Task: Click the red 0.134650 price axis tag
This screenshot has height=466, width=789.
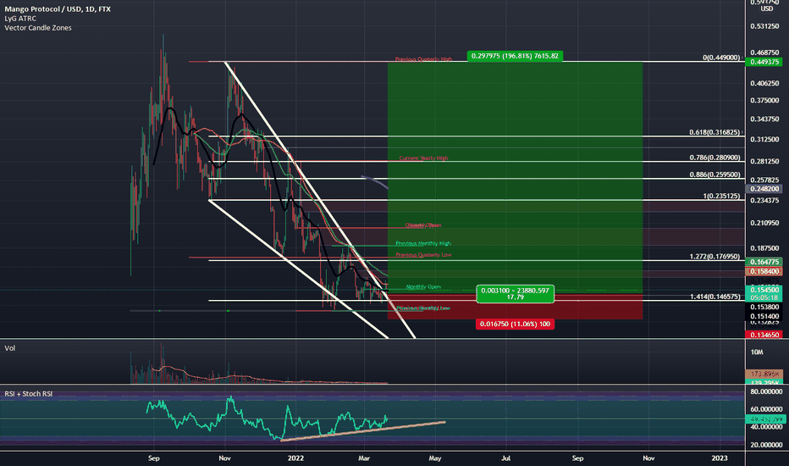Action: pyautogui.click(x=764, y=335)
